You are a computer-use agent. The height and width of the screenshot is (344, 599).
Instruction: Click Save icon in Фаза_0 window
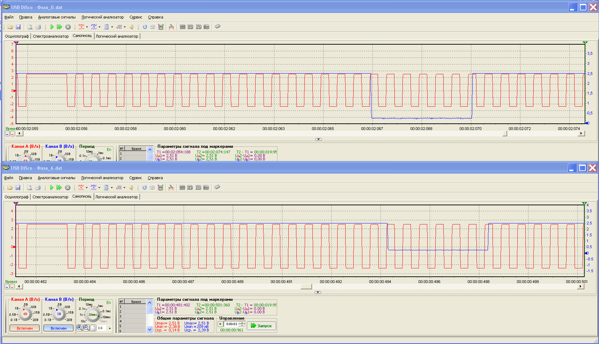[18, 27]
